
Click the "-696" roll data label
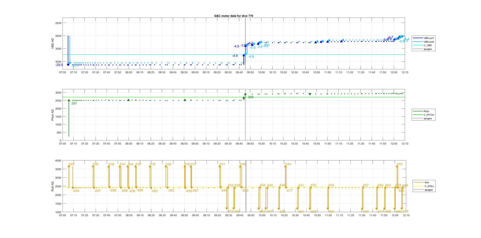[132, 191]
